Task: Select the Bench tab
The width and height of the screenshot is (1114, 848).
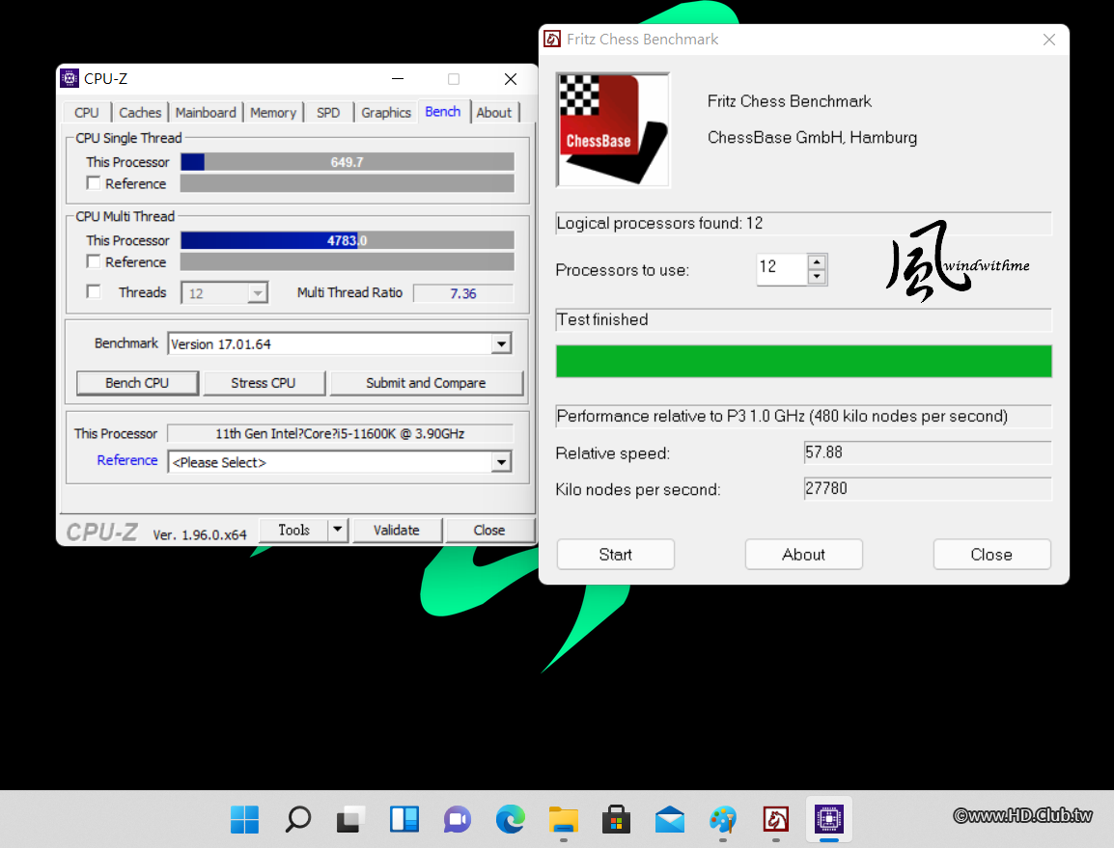Action: (x=443, y=112)
